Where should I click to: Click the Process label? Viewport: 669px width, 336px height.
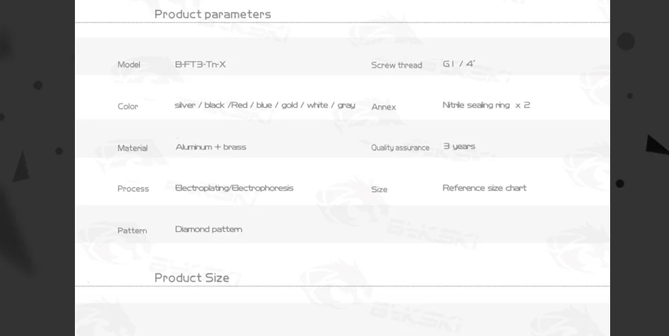133,189
